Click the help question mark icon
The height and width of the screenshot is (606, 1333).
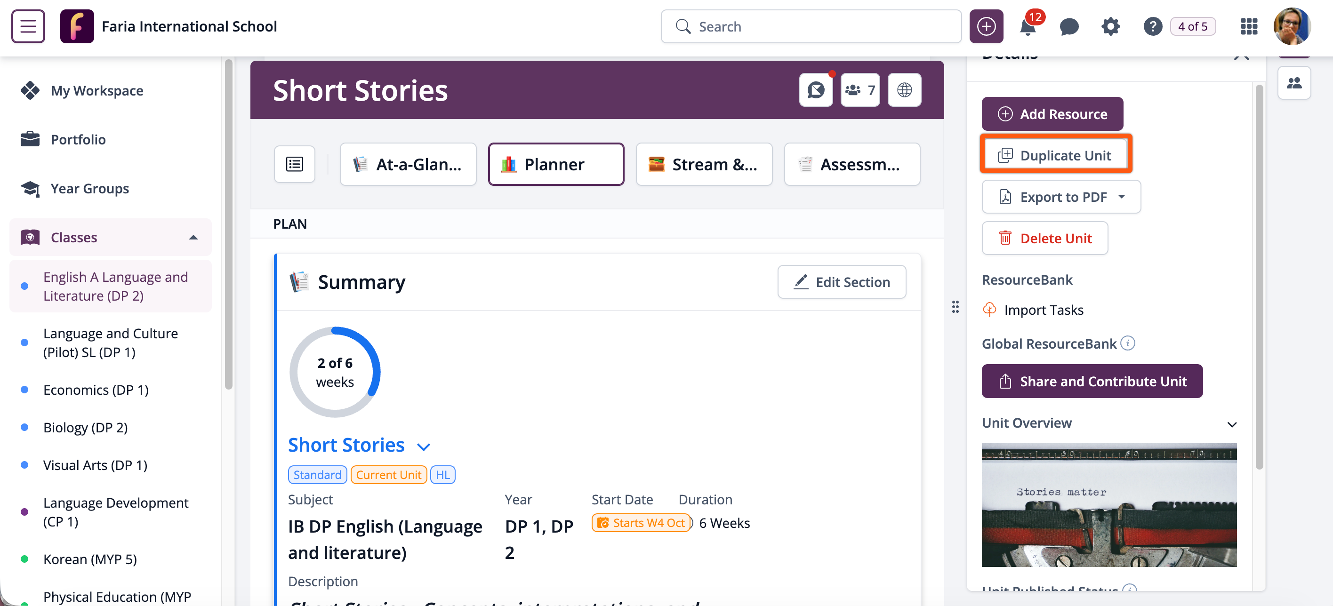(x=1152, y=26)
